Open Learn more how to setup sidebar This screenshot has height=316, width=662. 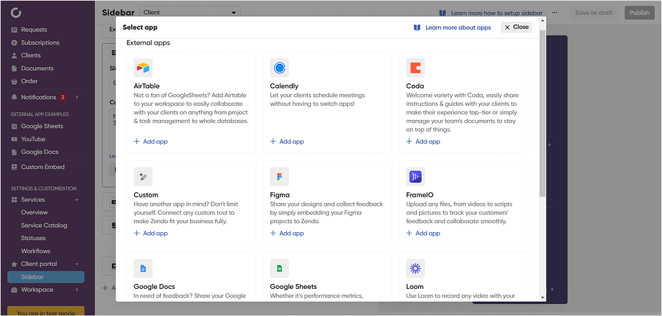(497, 13)
